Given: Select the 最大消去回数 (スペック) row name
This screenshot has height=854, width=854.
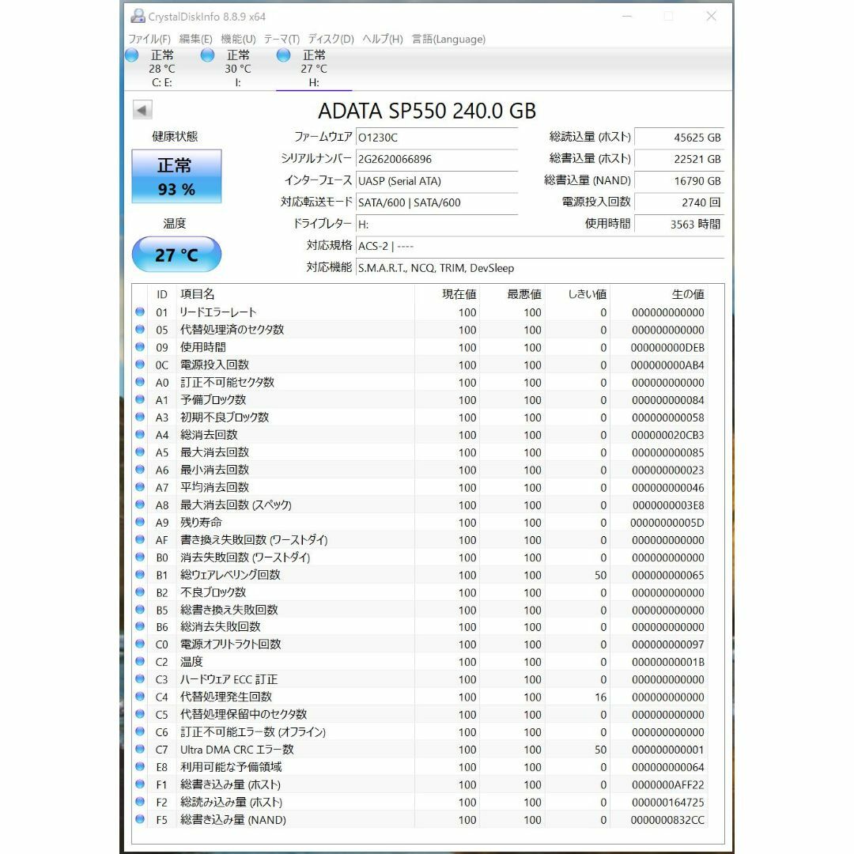Looking at the screenshot, I should pyautogui.click(x=236, y=504).
